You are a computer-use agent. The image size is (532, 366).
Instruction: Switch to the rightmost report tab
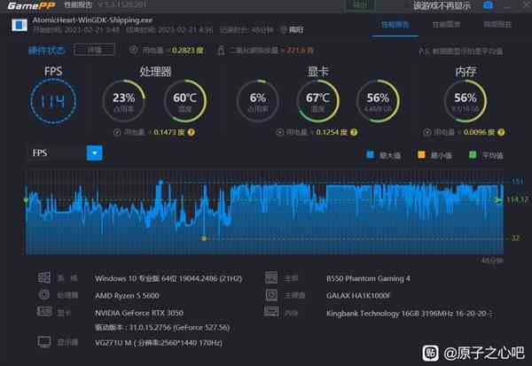pyautogui.click(x=497, y=25)
